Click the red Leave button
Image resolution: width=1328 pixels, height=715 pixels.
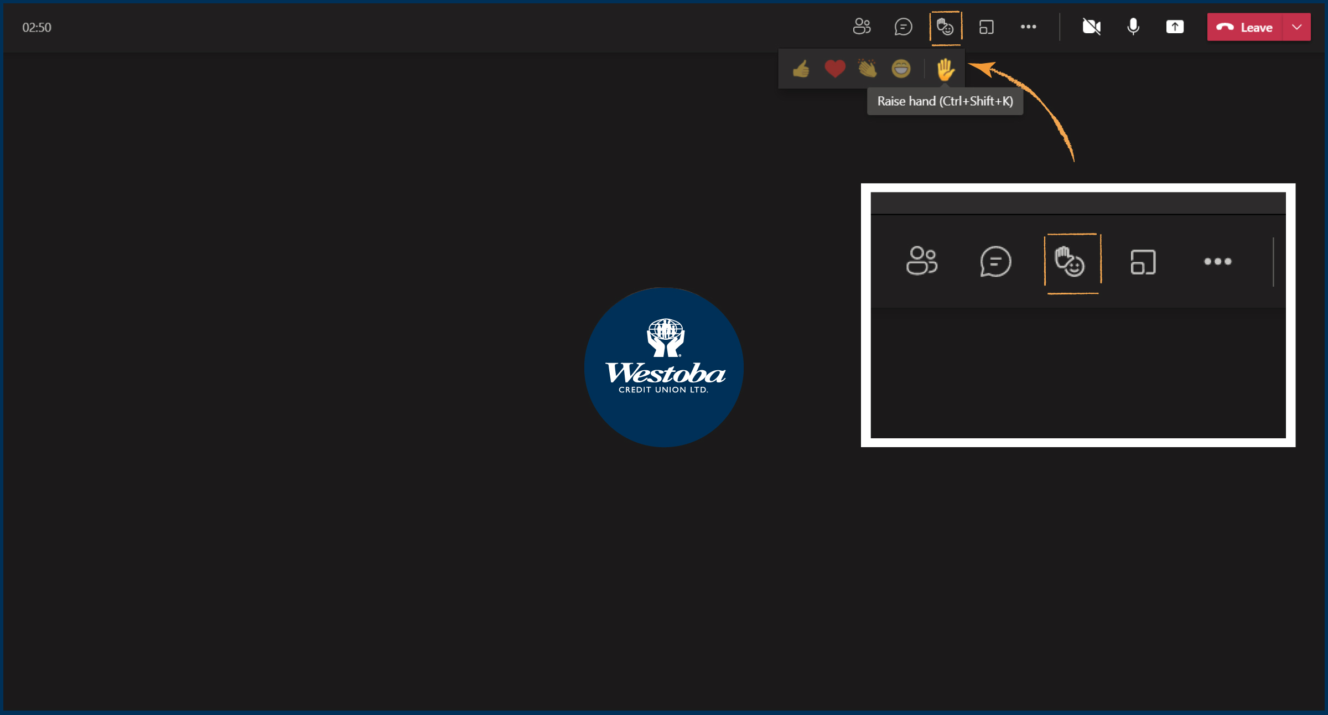tap(1245, 27)
